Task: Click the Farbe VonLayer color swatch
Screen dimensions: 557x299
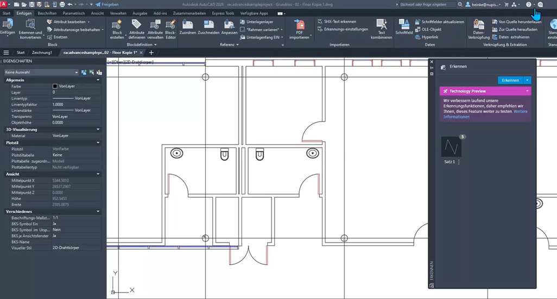Action: (x=55, y=86)
